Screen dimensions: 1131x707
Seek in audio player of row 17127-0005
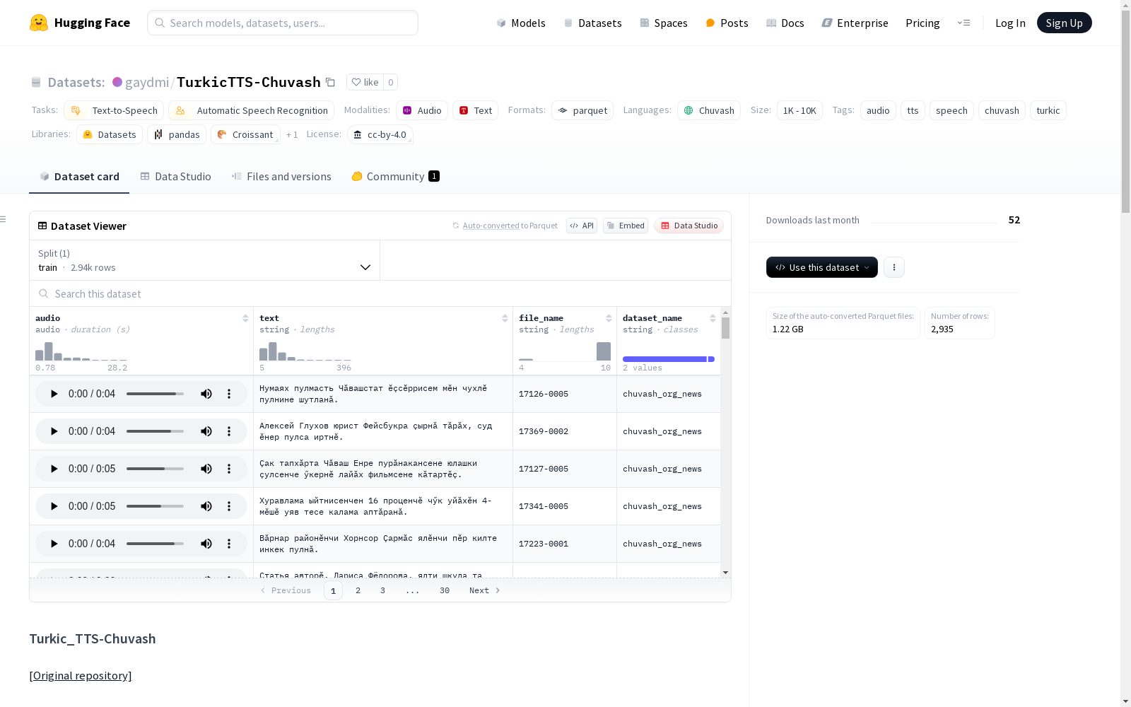click(155, 469)
